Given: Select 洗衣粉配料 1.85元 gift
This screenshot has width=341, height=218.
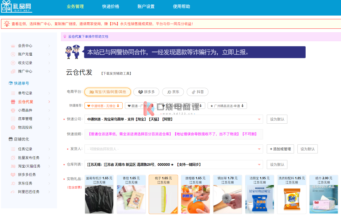Looking at the screenshot, I should 292,194.
